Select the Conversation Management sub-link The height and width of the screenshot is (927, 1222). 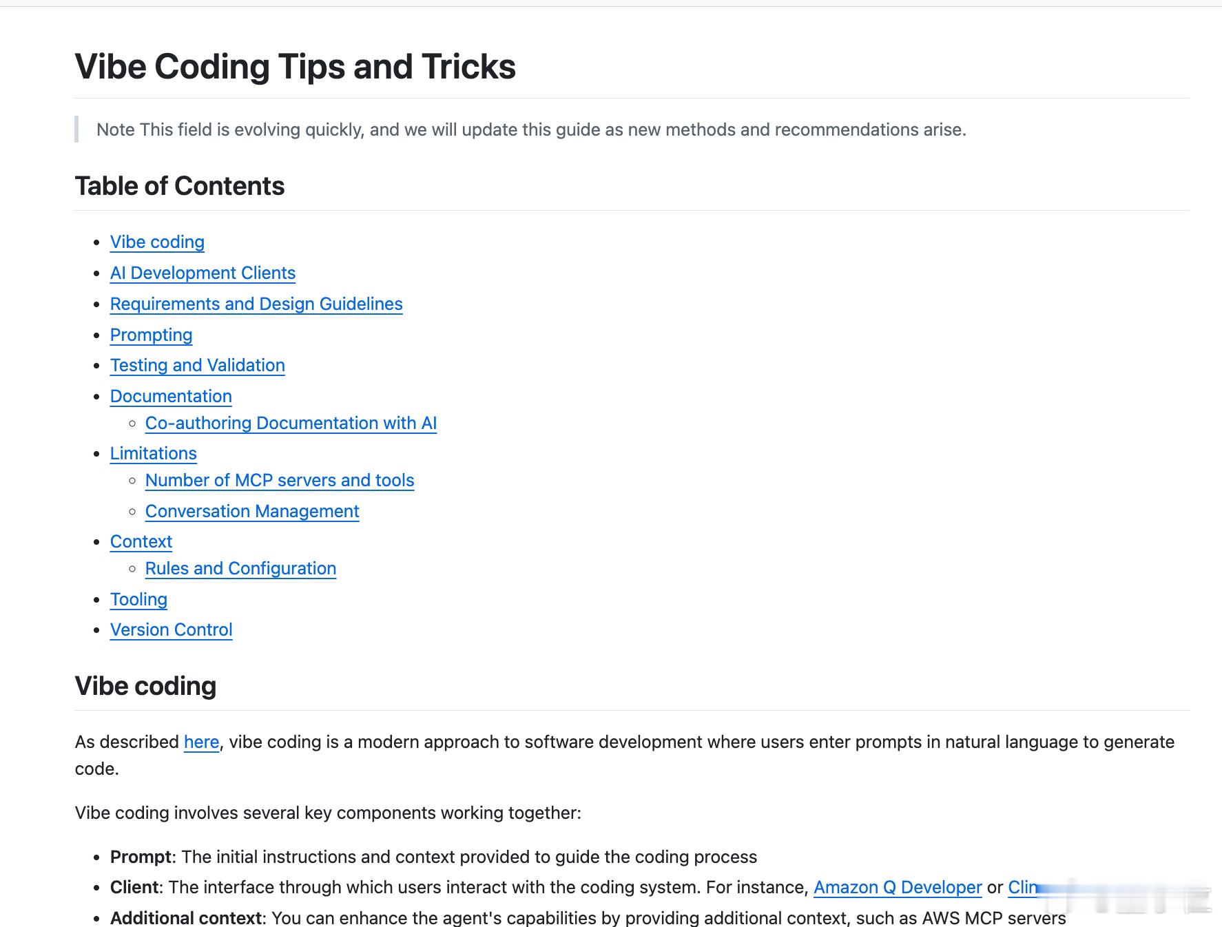coord(252,512)
